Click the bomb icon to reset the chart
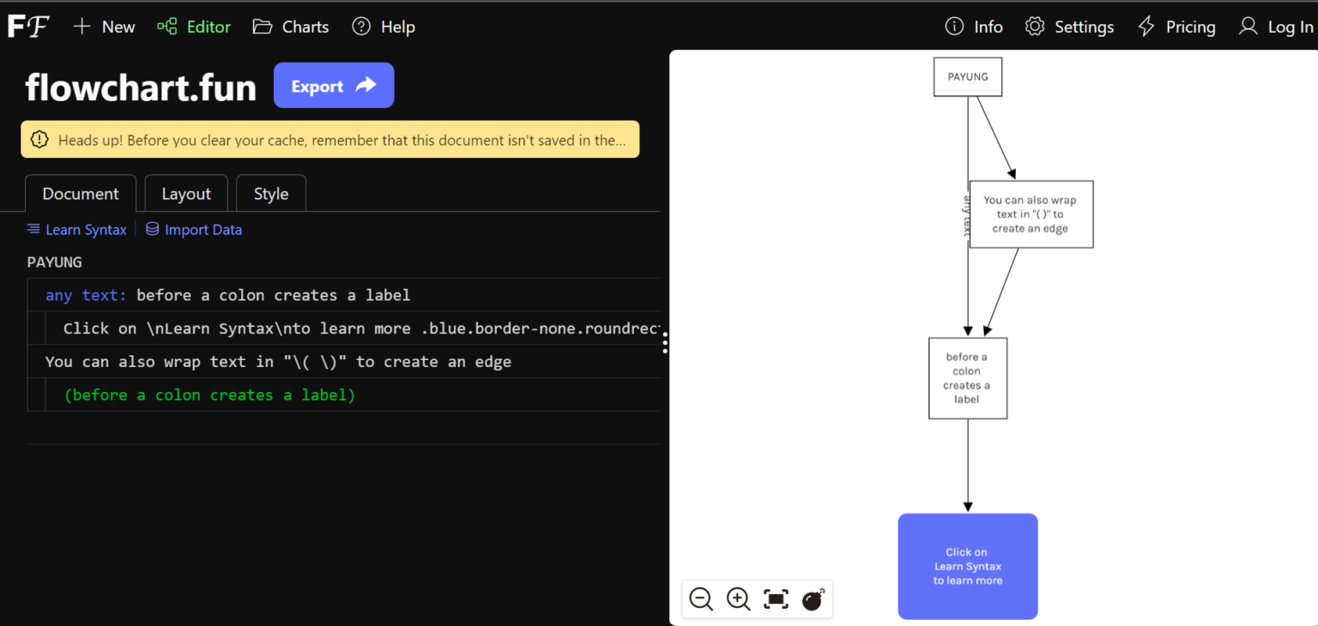This screenshot has height=626, width=1318. [x=813, y=599]
